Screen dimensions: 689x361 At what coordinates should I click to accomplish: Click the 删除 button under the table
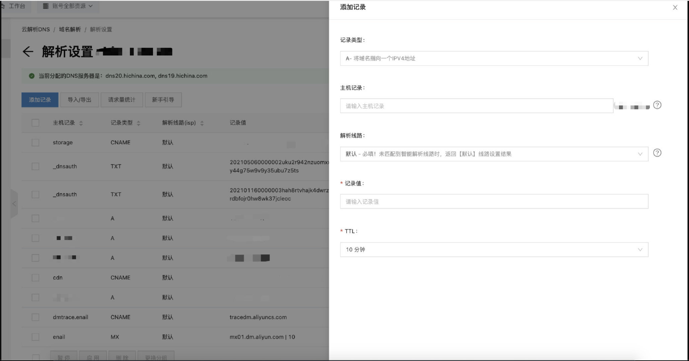click(122, 356)
